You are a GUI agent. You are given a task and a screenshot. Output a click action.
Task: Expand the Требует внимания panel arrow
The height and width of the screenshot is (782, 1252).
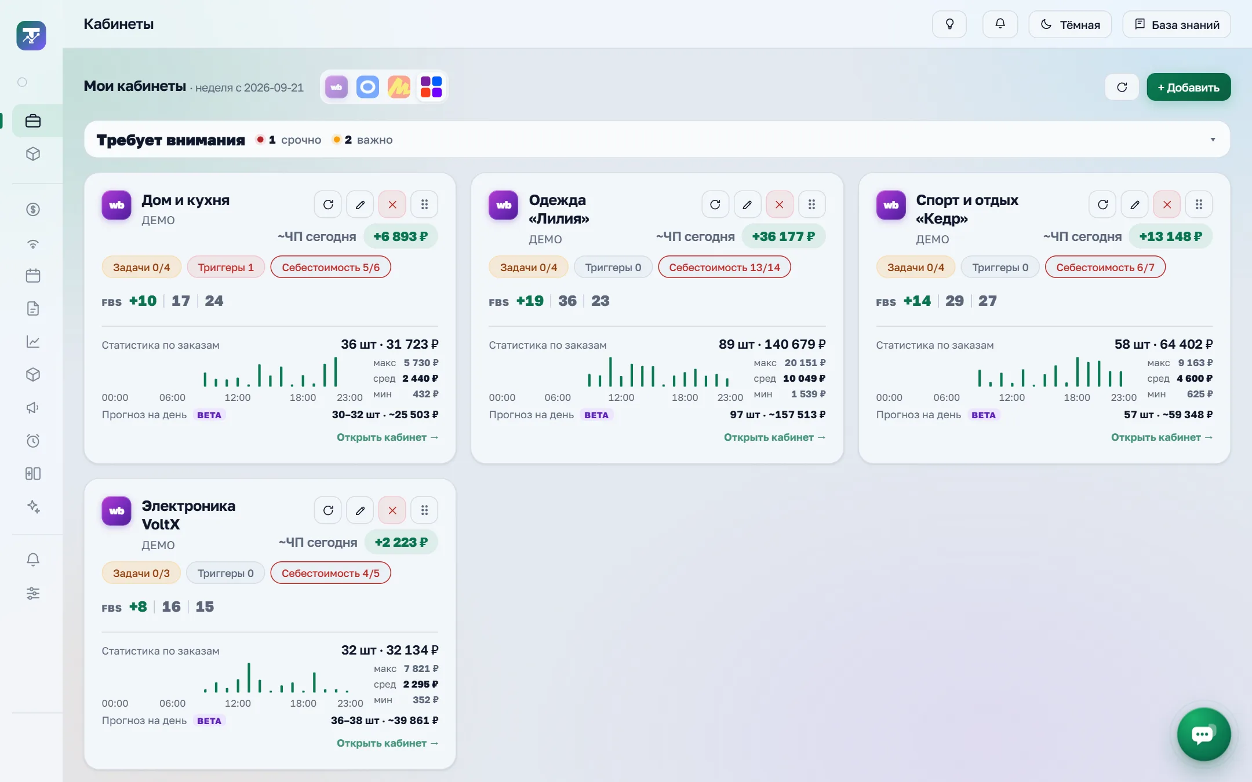[1213, 140]
